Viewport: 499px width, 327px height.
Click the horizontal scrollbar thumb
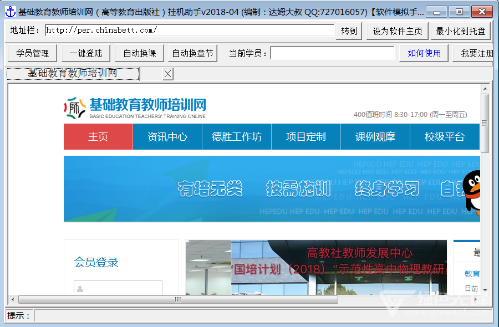click(178, 299)
